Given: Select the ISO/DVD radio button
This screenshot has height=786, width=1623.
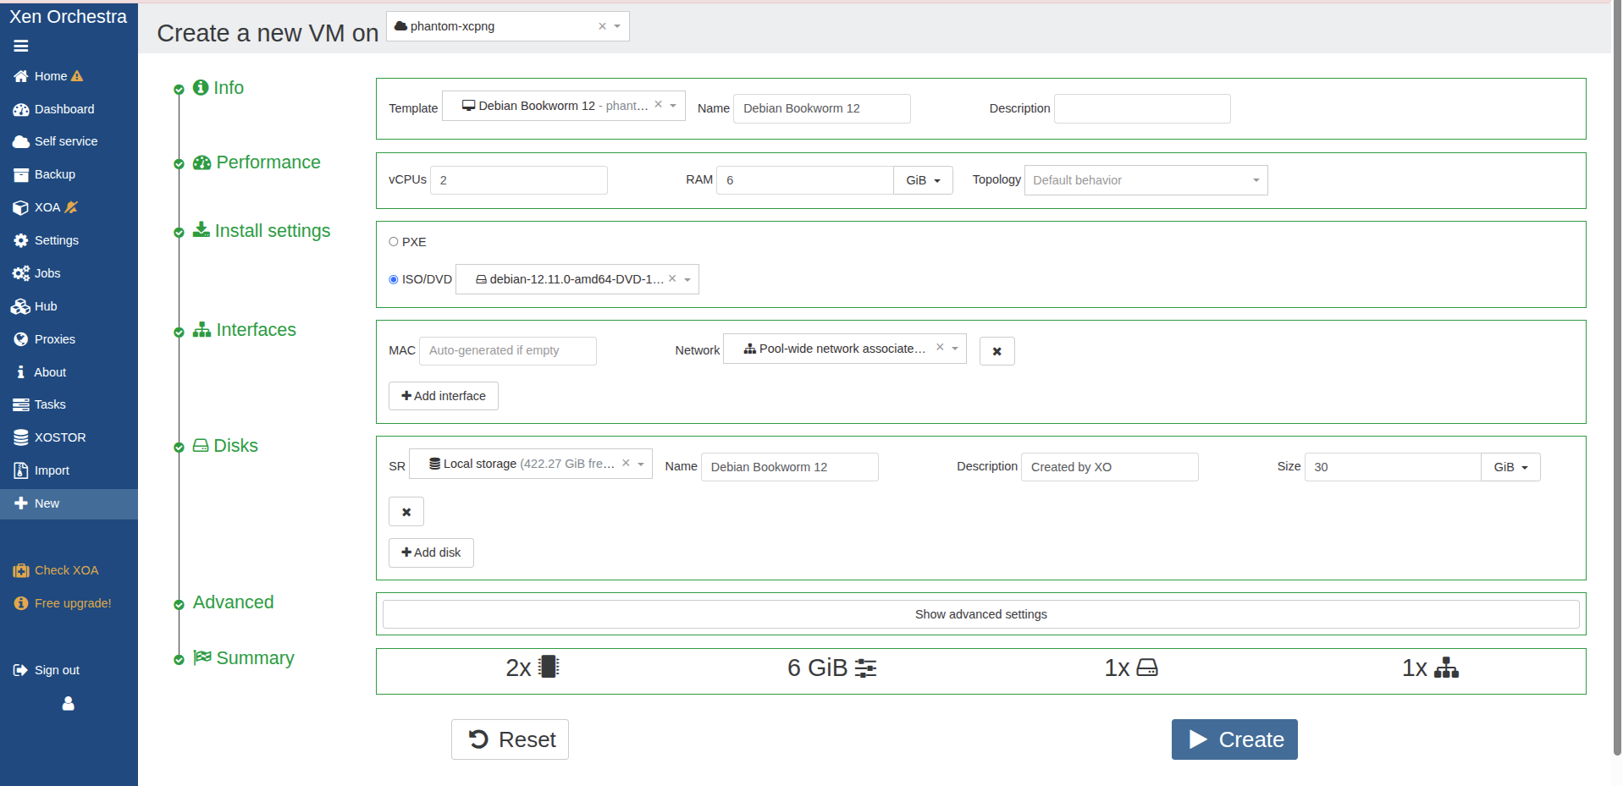Looking at the screenshot, I should [x=394, y=279].
